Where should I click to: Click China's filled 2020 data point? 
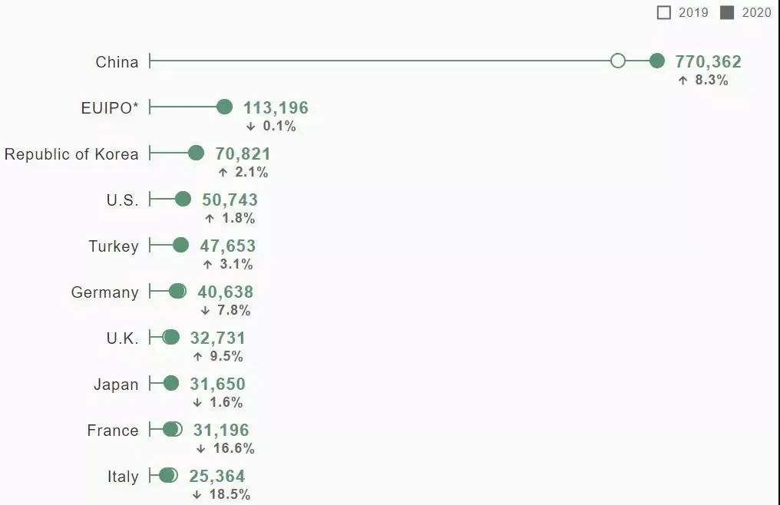pyautogui.click(x=656, y=61)
